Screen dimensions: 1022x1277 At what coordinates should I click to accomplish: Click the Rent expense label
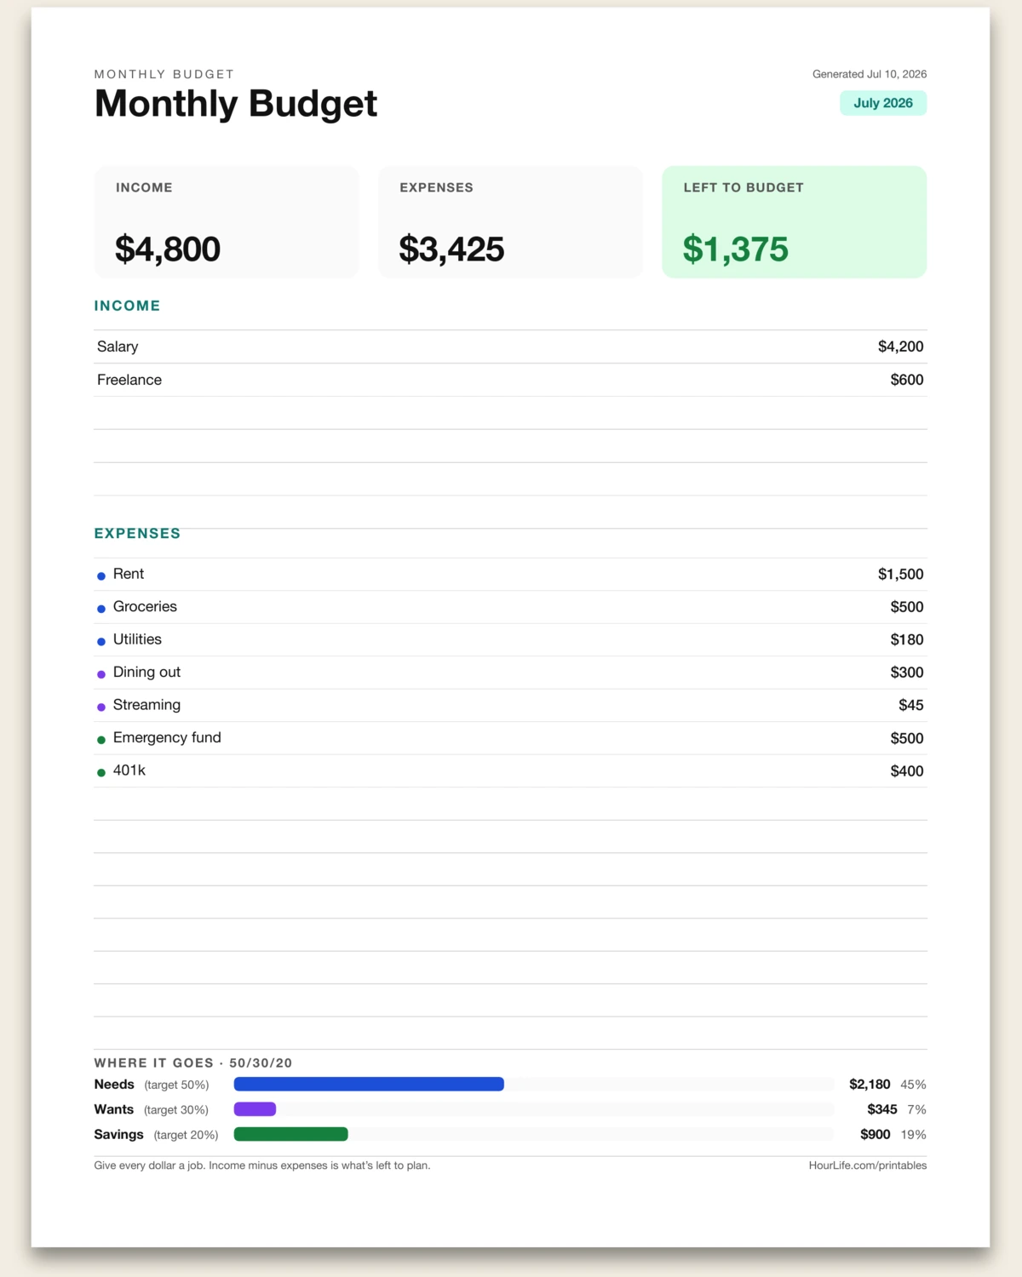pos(129,574)
